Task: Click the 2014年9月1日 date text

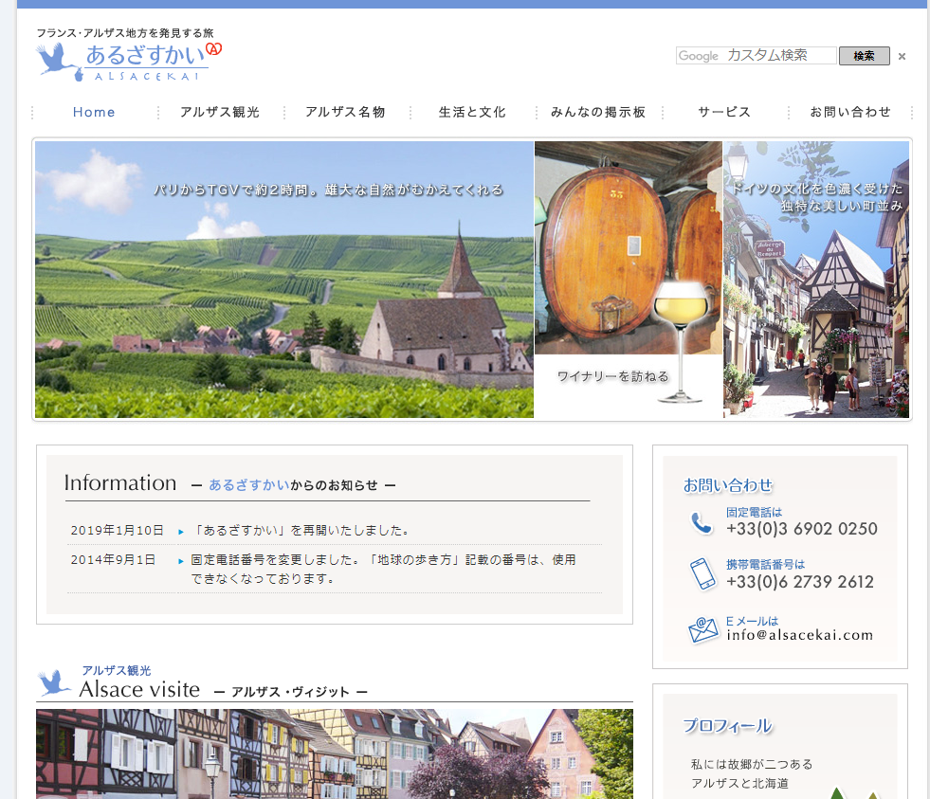Action: click(113, 559)
